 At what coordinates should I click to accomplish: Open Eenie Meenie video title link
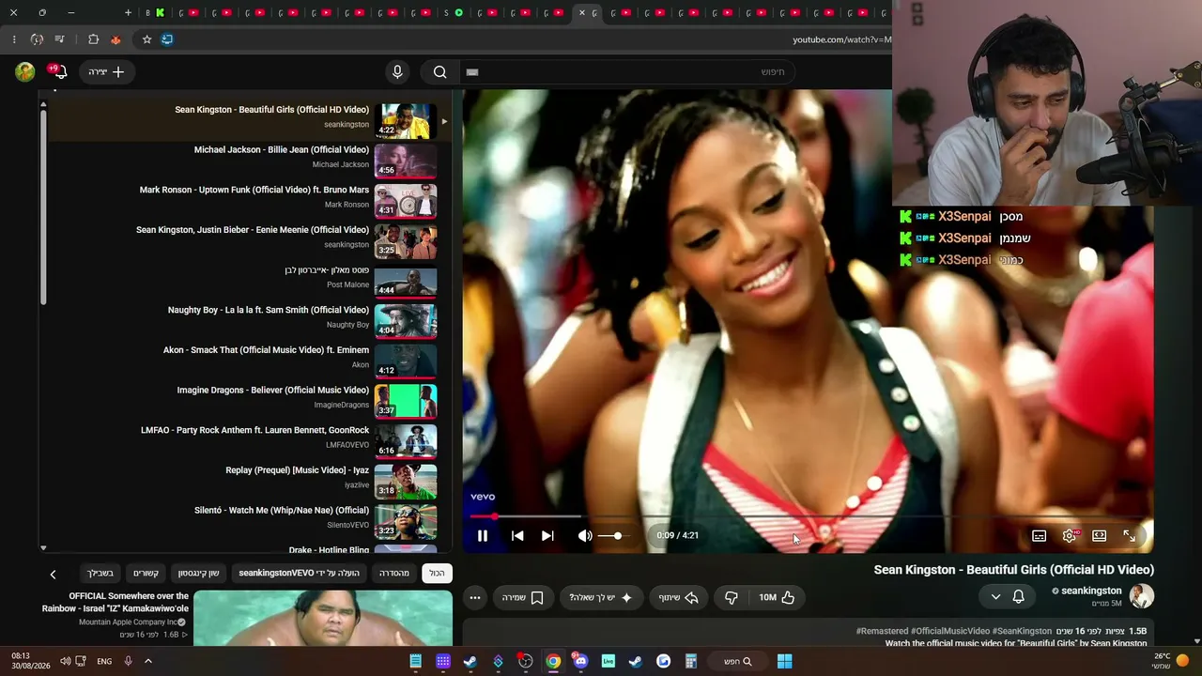[x=253, y=230]
